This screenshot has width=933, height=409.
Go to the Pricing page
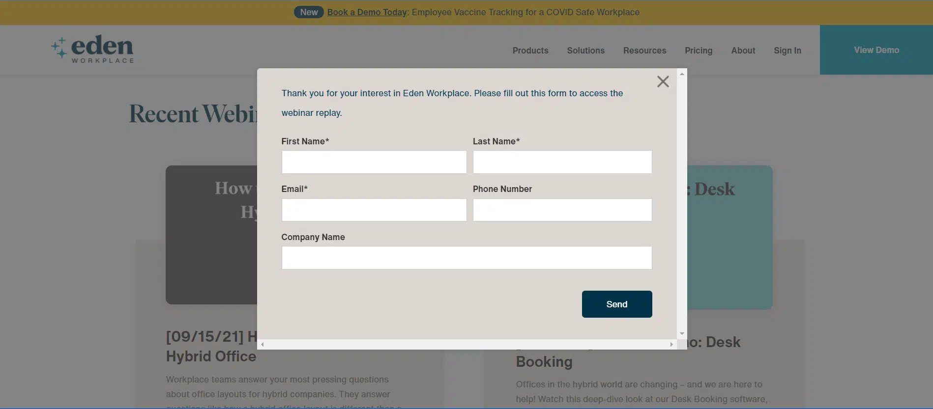pos(699,51)
